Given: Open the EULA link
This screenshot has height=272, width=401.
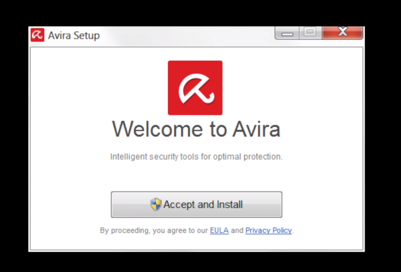Looking at the screenshot, I should tap(219, 231).
